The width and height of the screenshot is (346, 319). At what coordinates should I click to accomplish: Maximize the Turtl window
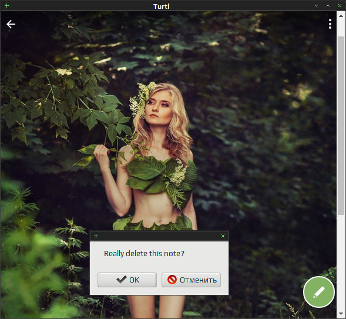[x=328, y=5]
